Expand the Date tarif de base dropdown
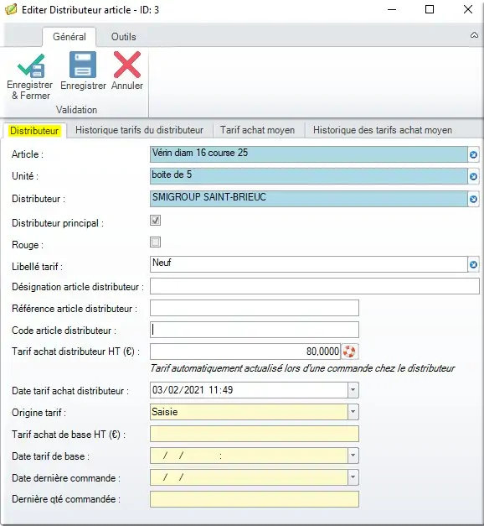484x526 pixels. coord(353,456)
